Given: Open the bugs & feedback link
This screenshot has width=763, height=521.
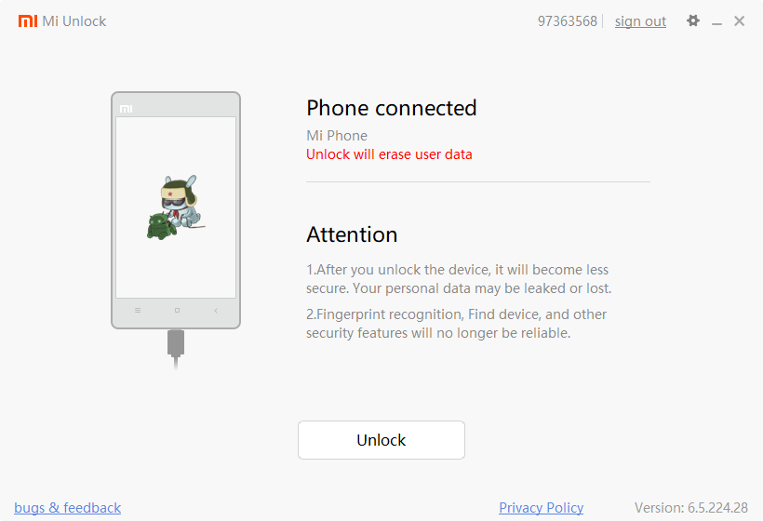Looking at the screenshot, I should (x=68, y=507).
